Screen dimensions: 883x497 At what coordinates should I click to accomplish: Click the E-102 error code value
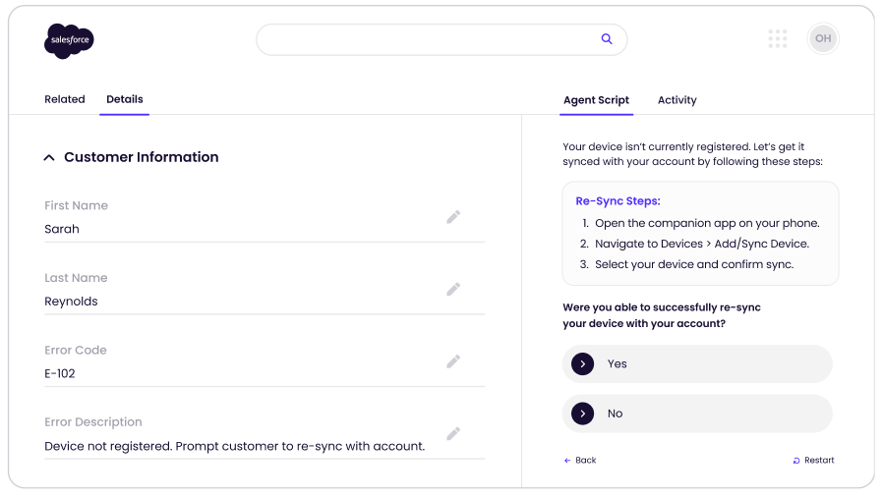pos(60,373)
